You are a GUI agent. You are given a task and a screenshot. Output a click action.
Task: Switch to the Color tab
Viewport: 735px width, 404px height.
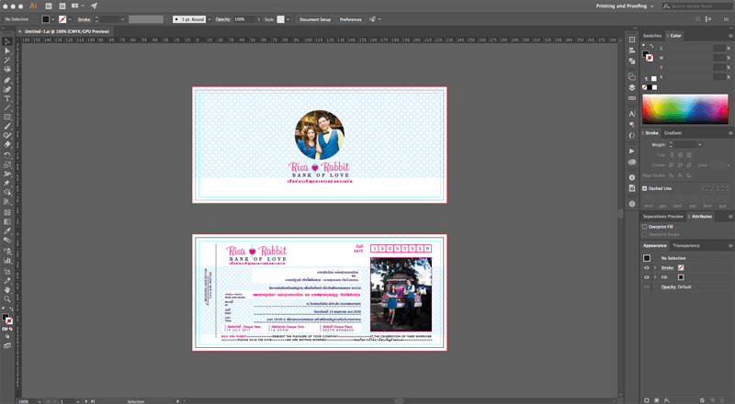point(674,36)
